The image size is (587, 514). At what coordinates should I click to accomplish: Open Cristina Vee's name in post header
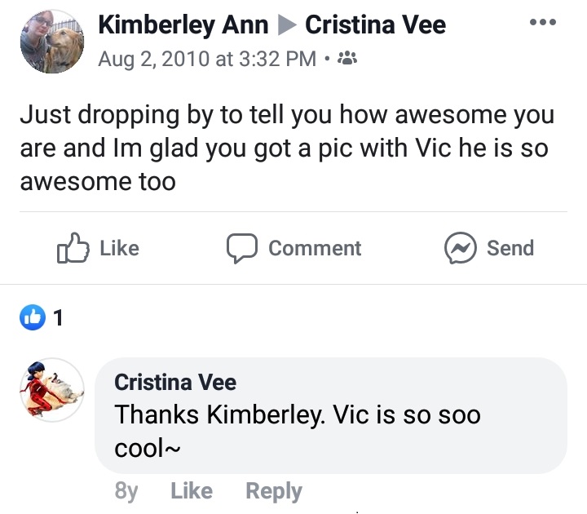point(376,24)
